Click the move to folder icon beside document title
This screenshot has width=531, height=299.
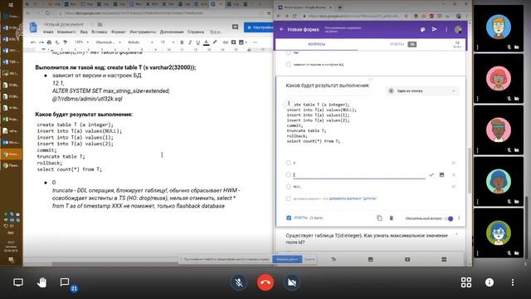point(100,24)
